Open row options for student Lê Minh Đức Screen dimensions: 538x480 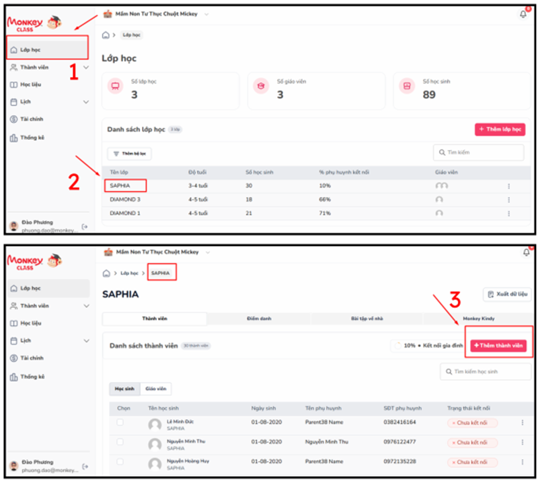[522, 423]
